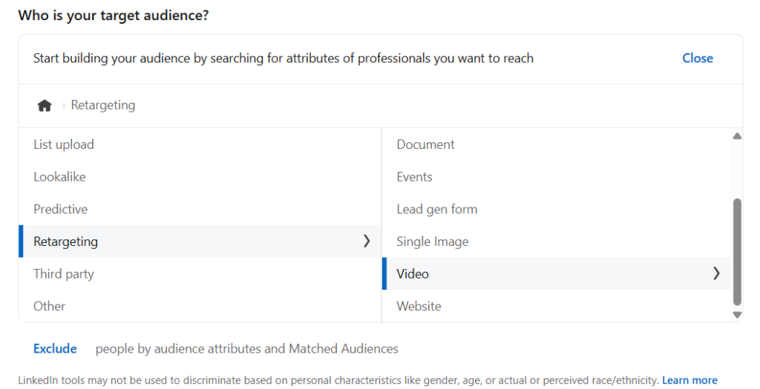
Task: Choose the Predictive audience option
Action: point(200,209)
